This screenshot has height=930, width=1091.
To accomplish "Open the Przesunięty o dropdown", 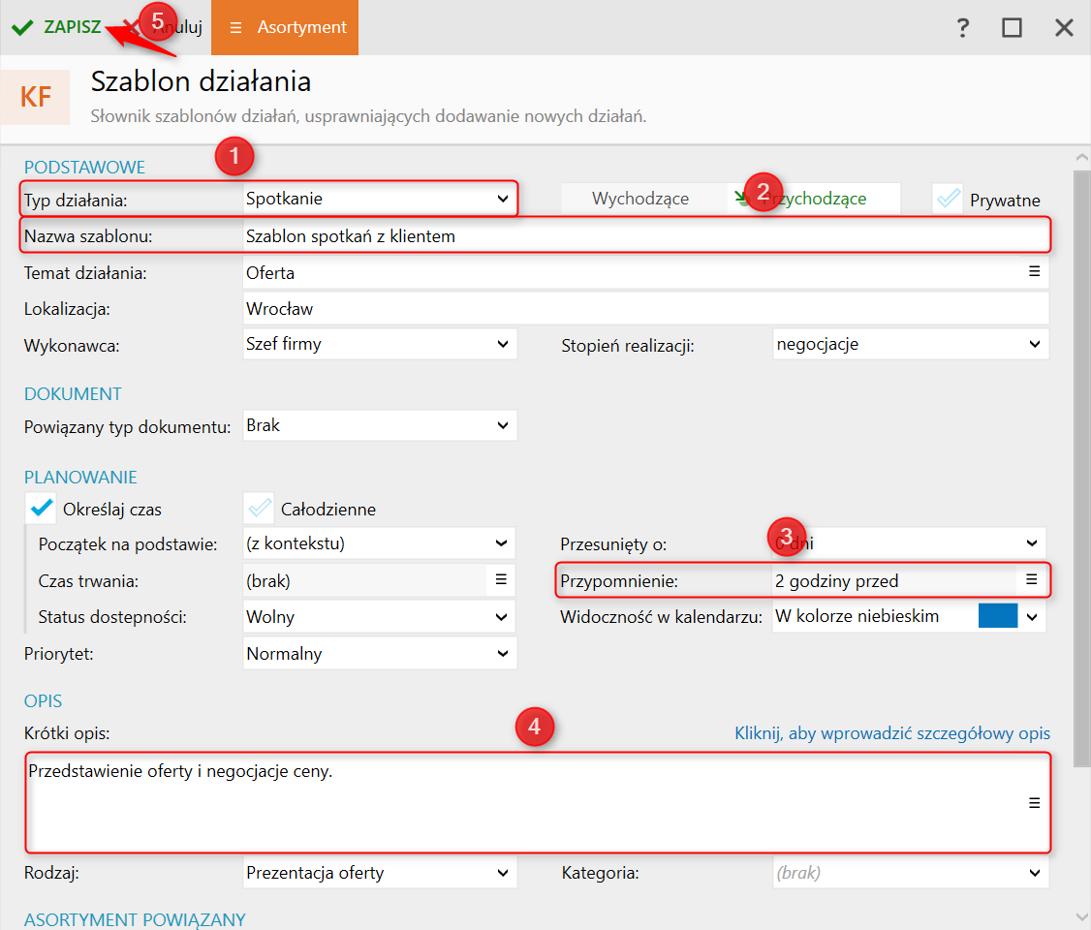I will point(909,543).
